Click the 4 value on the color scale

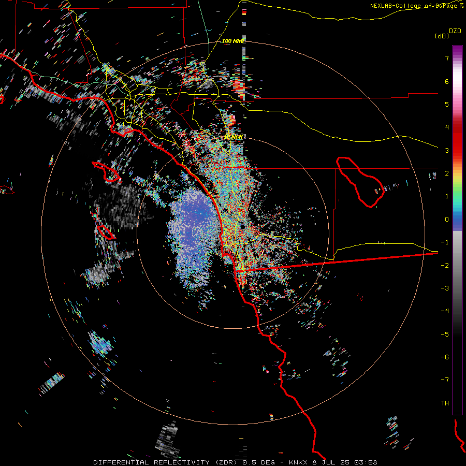point(447,127)
